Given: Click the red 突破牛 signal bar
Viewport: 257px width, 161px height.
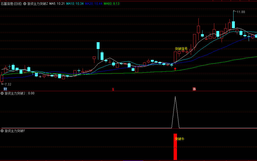Looking at the screenshot, I should point(175,147).
